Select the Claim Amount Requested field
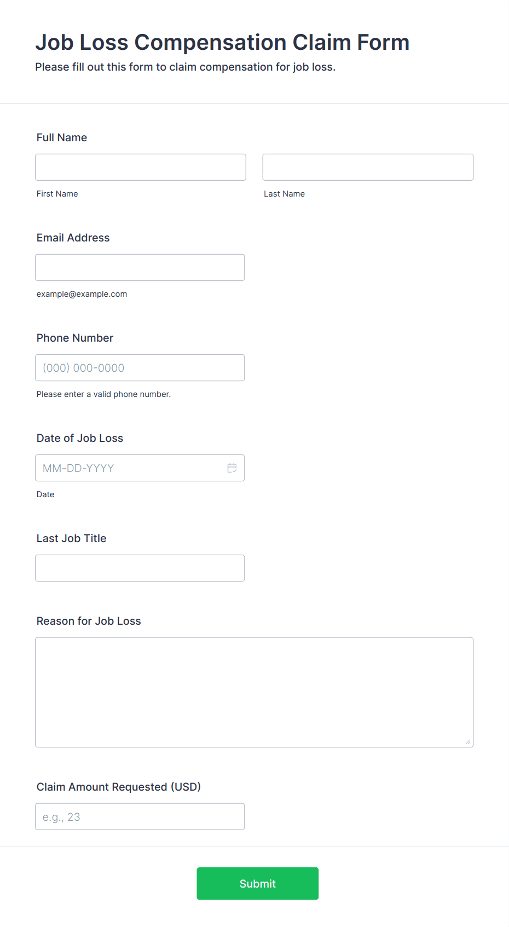The height and width of the screenshot is (927, 509). (140, 816)
